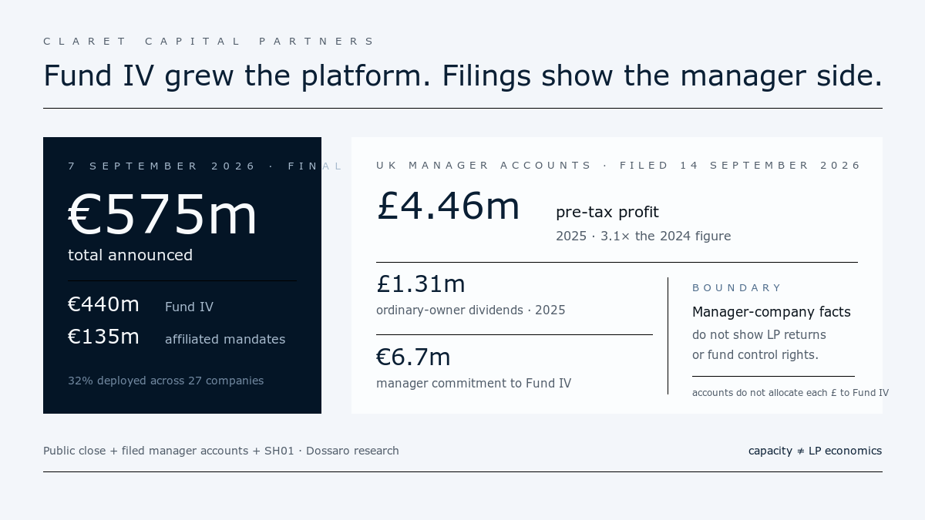Click the 'or fund control rights.' line
Image resolution: width=925 pixels, height=520 pixels.
point(755,355)
